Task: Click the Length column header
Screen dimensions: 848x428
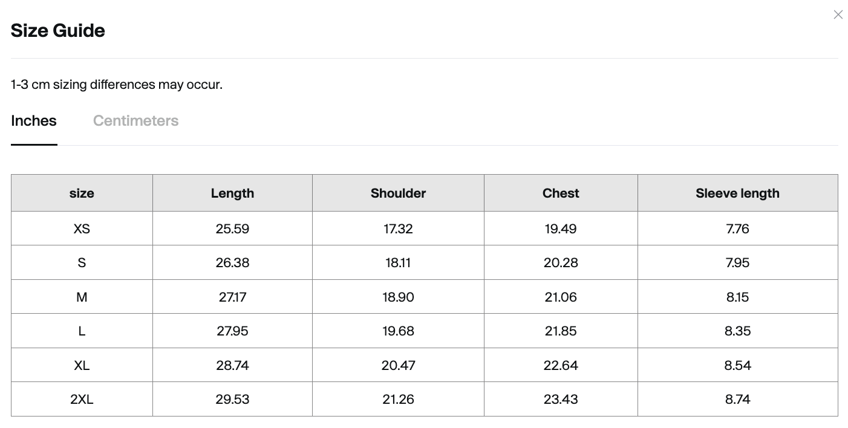Action: click(x=232, y=193)
